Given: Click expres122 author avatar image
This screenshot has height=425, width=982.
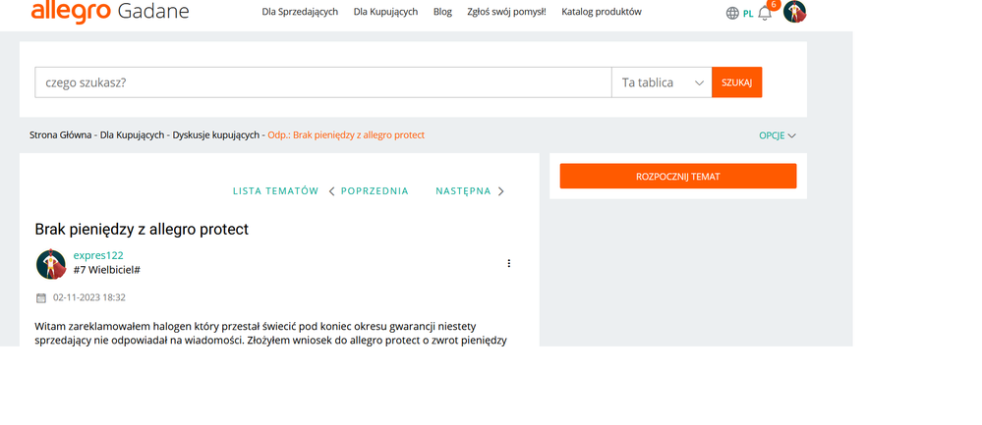Looking at the screenshot, I should [x=50, y=264].
